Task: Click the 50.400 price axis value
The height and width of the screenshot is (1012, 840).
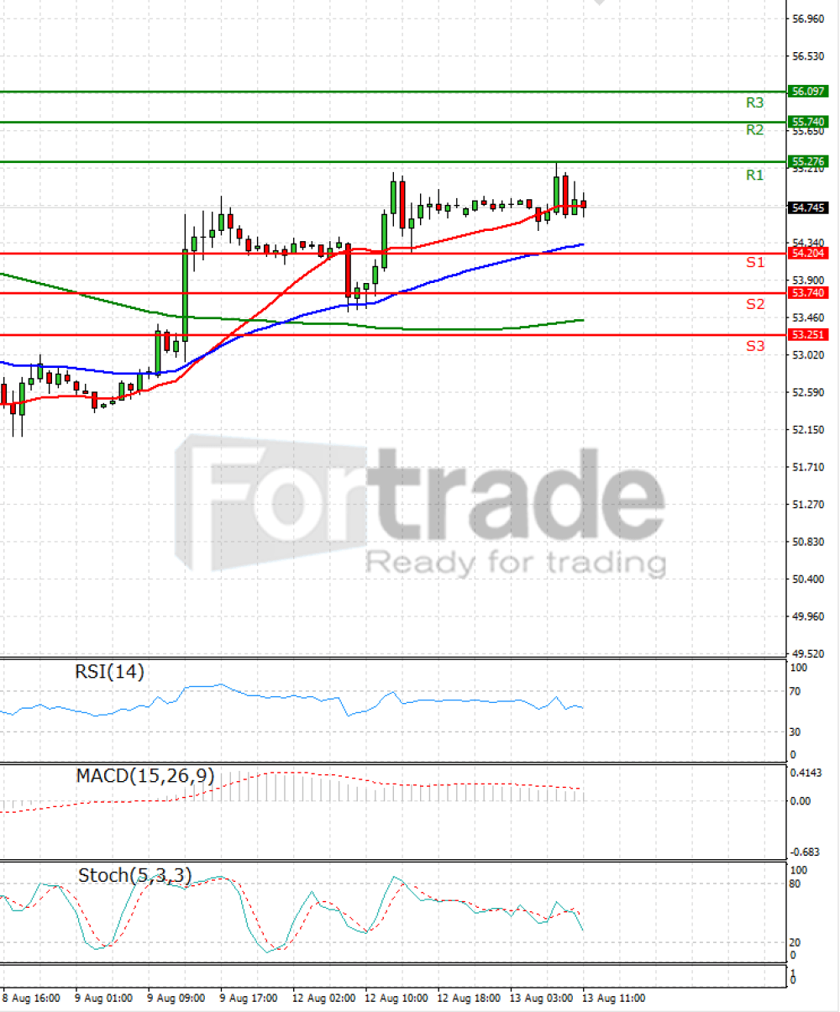Action: [x=809, y=579]
